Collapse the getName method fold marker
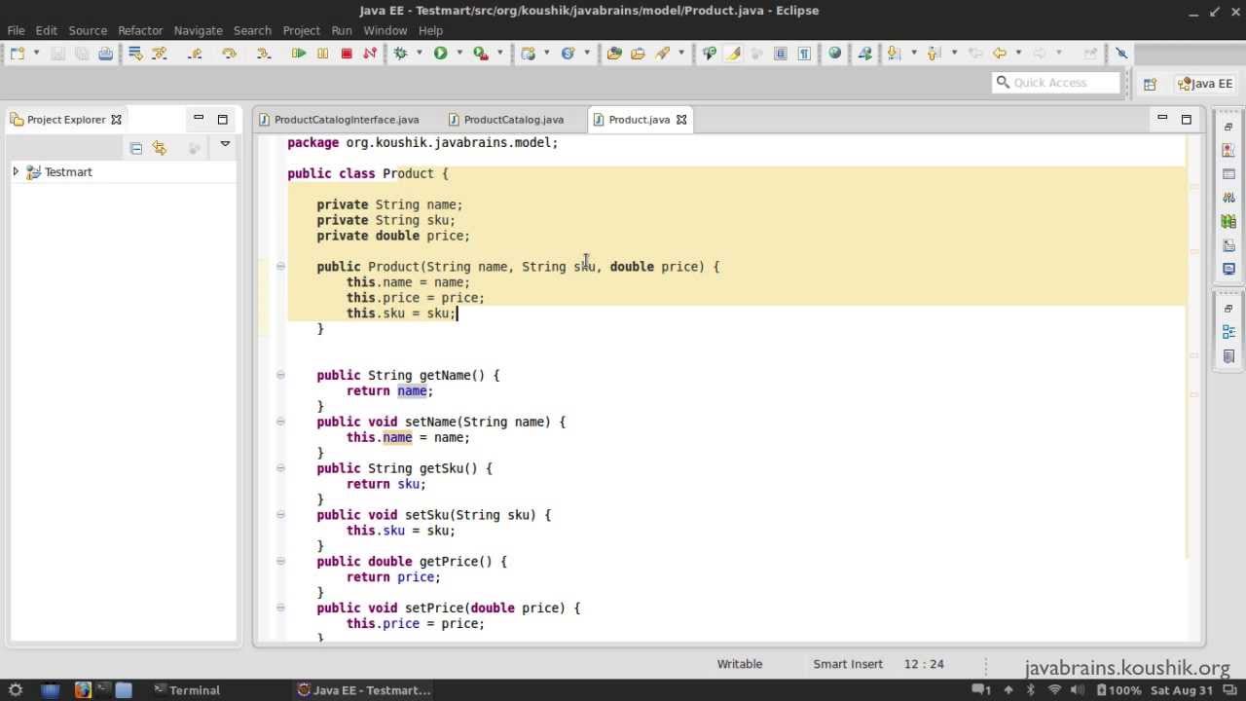1246x701 pixels. pyautogui.click(x=280, y=375)
